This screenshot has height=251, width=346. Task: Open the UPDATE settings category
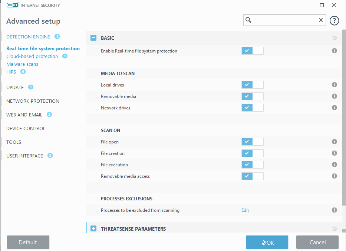(15, 88)
